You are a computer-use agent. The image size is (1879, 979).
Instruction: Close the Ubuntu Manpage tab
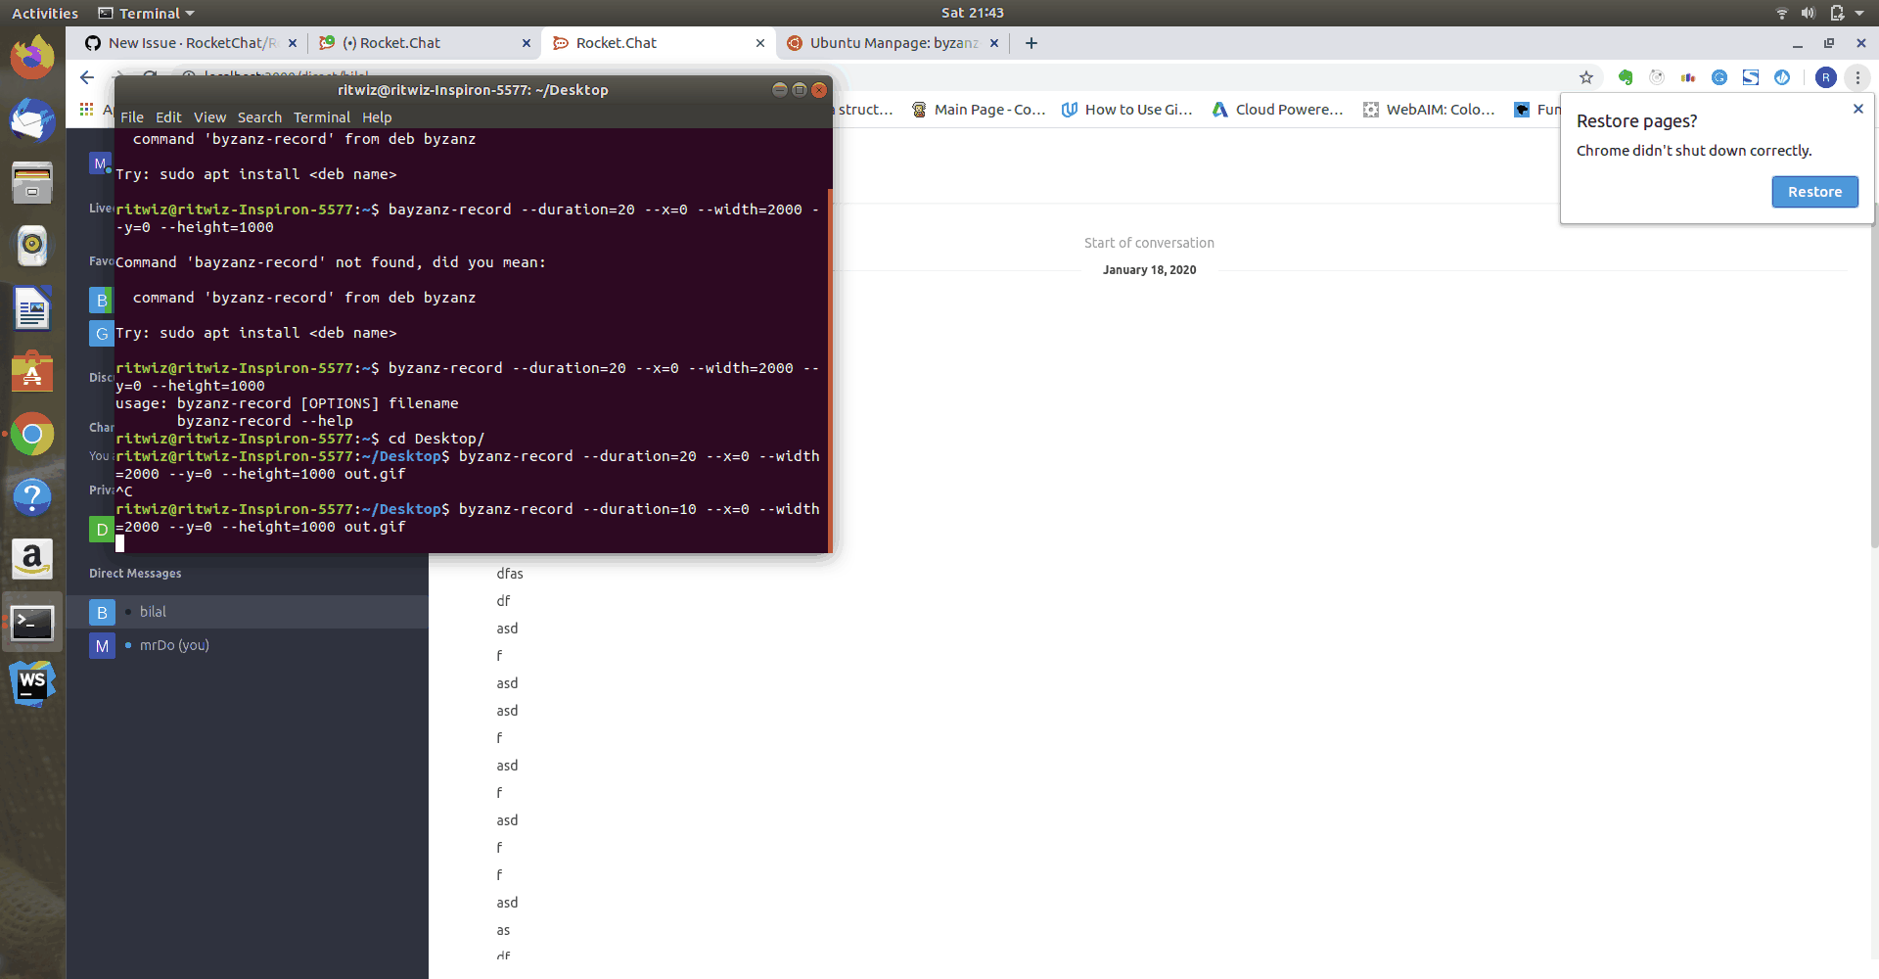tap(994, 43)
